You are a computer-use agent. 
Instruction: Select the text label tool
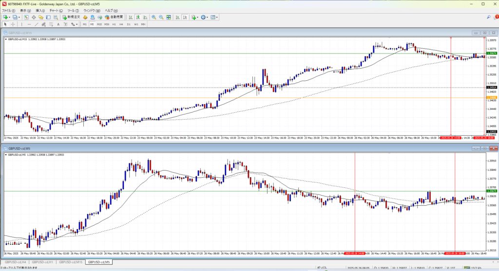click(58, 24)
